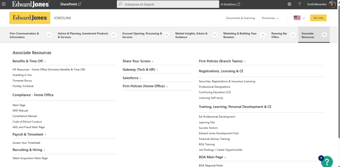The width and height of the screenshot is (340, 167).
Task: Open Success Factors link
Action: 208,128
